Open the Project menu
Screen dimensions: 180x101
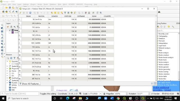[4, 4]
